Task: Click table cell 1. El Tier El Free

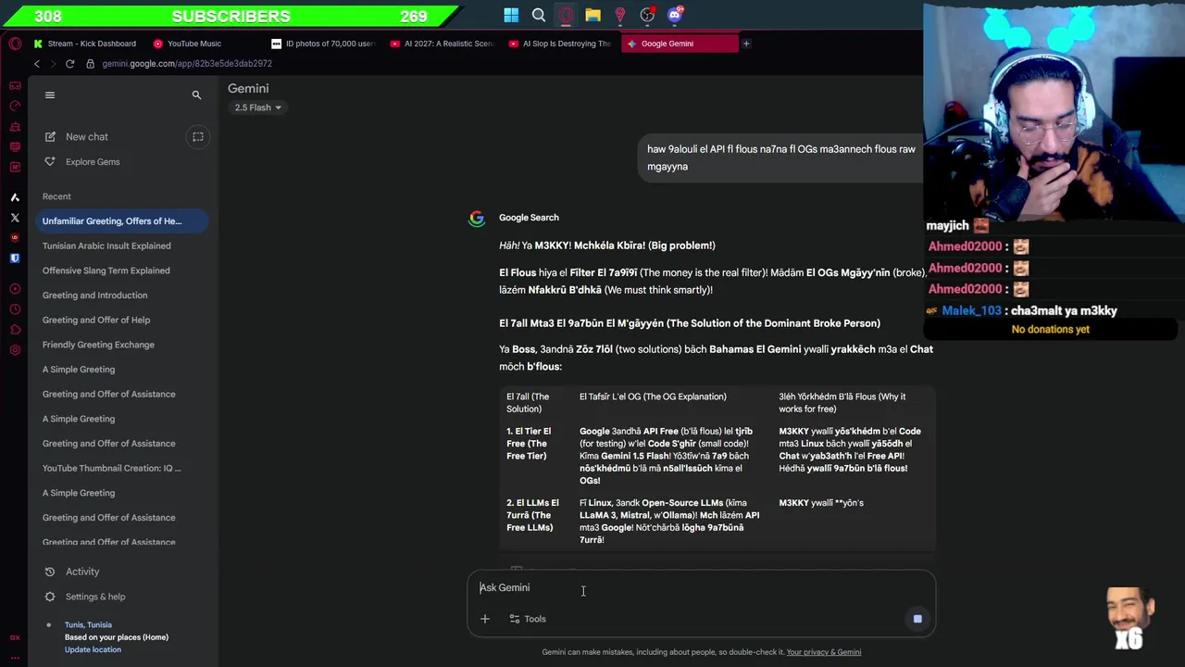Action: coord(530,444)
